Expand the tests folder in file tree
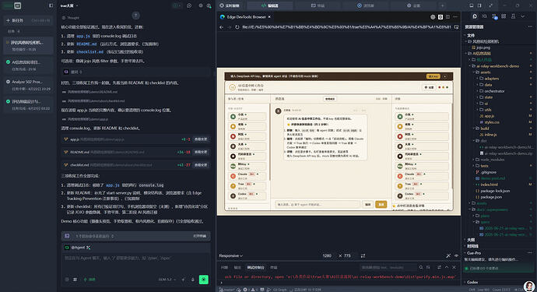This screenshot has height=292, width=537. 484,166
